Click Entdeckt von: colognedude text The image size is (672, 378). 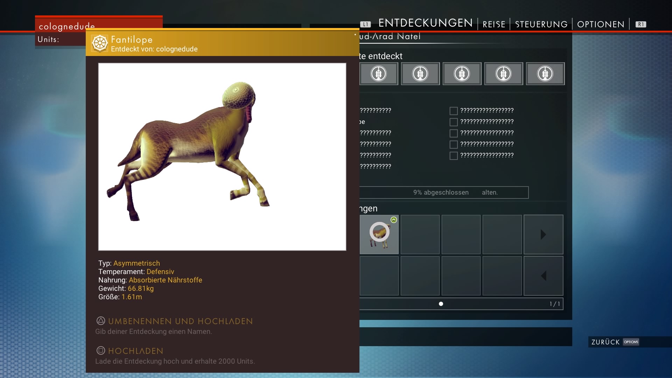(154, 49)
